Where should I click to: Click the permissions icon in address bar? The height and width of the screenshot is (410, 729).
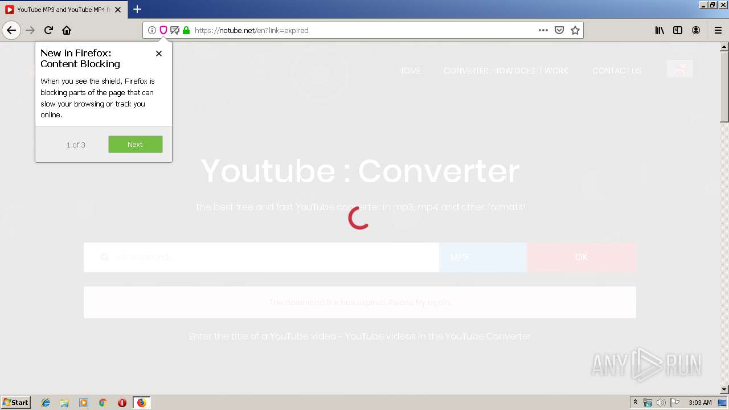coord(175,30)
